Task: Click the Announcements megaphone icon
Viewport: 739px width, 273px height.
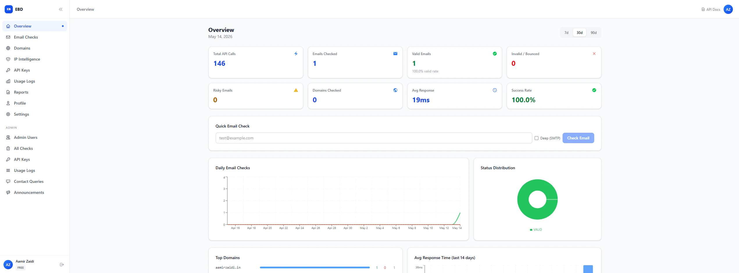Action: coord(8,192)
